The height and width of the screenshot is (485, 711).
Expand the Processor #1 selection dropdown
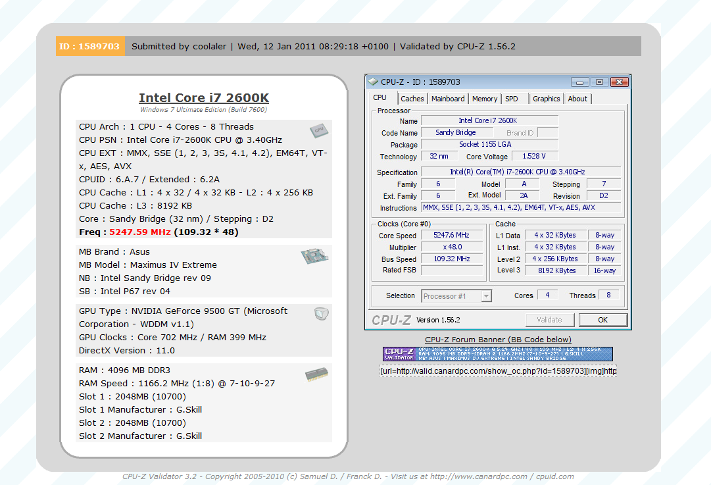pyautogui.click(x=486, y=296)
